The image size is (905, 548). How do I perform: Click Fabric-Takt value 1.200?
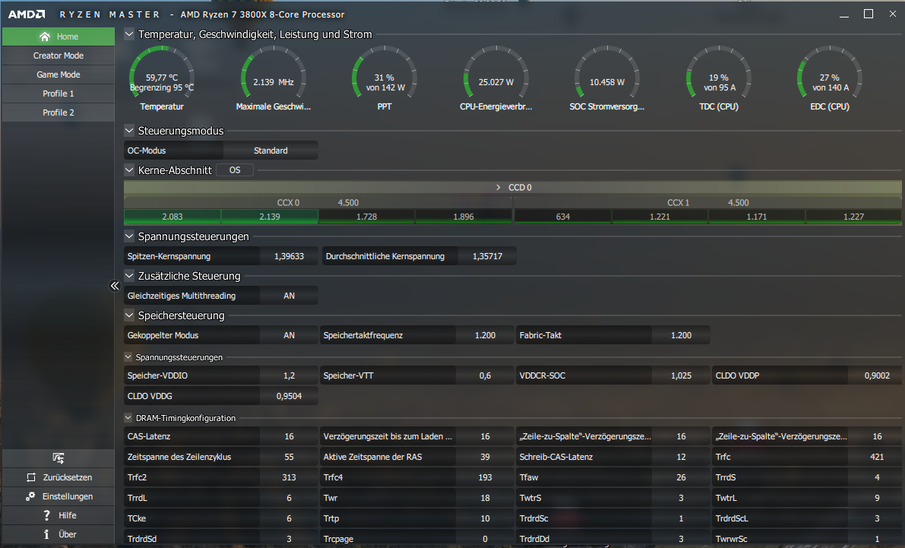[681, 335]
